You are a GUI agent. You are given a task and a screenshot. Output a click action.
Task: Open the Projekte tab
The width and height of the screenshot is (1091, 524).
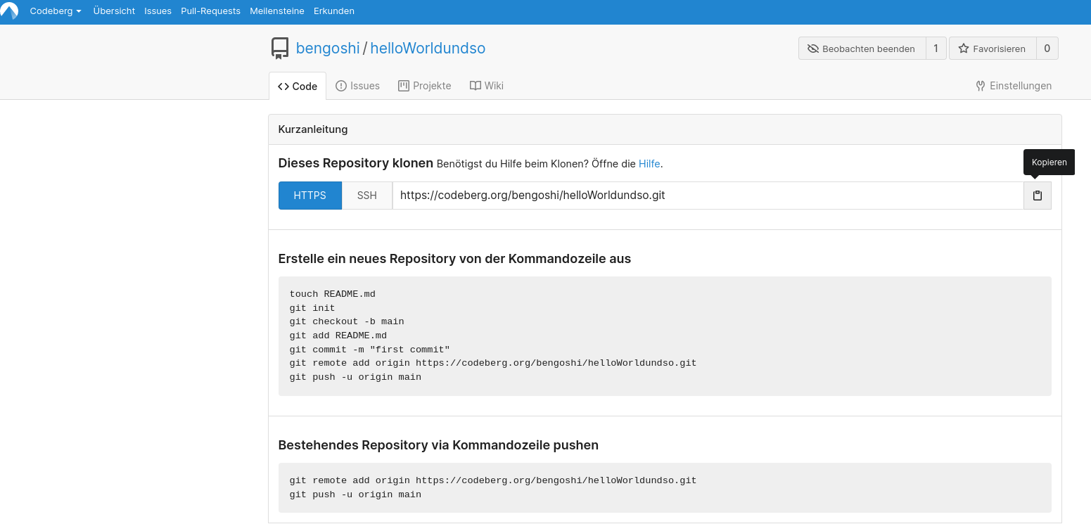pos(424,86)
